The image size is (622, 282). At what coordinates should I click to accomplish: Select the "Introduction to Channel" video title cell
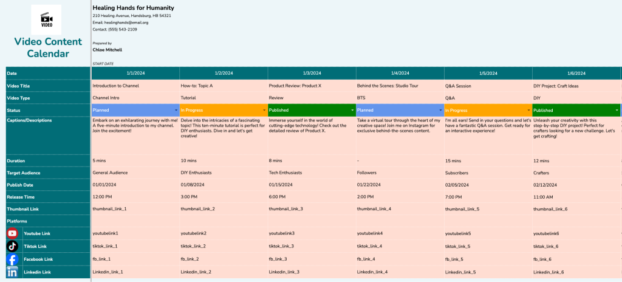[115, 86]
